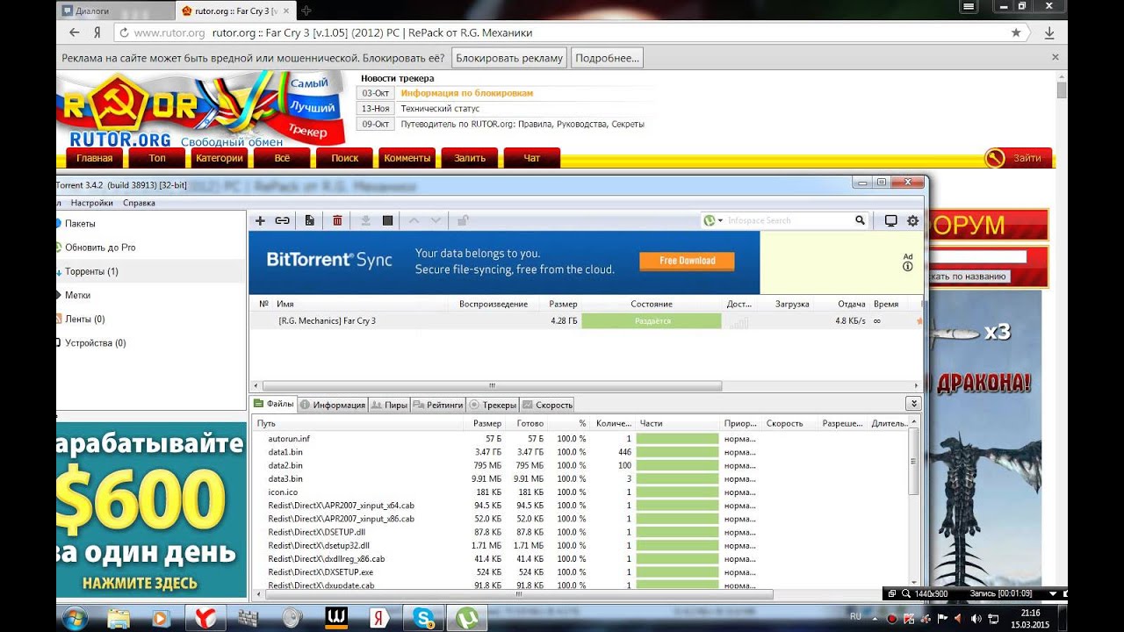Open the Пиры tab
This screenshot has height=632, width=1124.
(x=389, y=405)
